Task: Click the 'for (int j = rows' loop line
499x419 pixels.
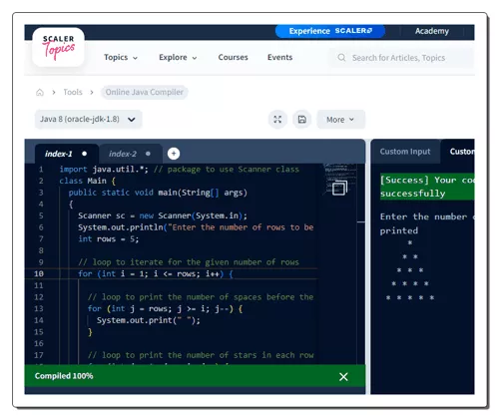Action: pos(166,309)
